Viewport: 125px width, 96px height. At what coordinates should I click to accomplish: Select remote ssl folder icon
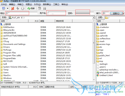click(x=98, y=58)
